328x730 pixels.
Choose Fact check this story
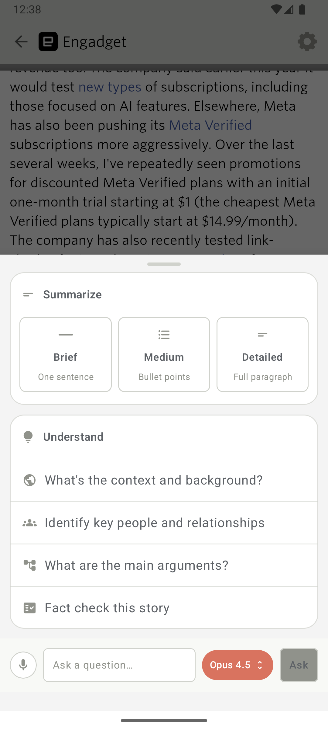(x=107, y=608)
